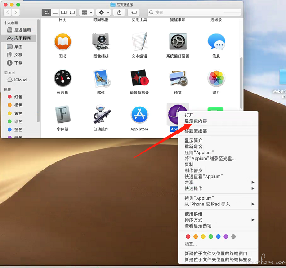Choose 拷贝"Appium" in the context menu
The image size is (286, 268).
218,198
